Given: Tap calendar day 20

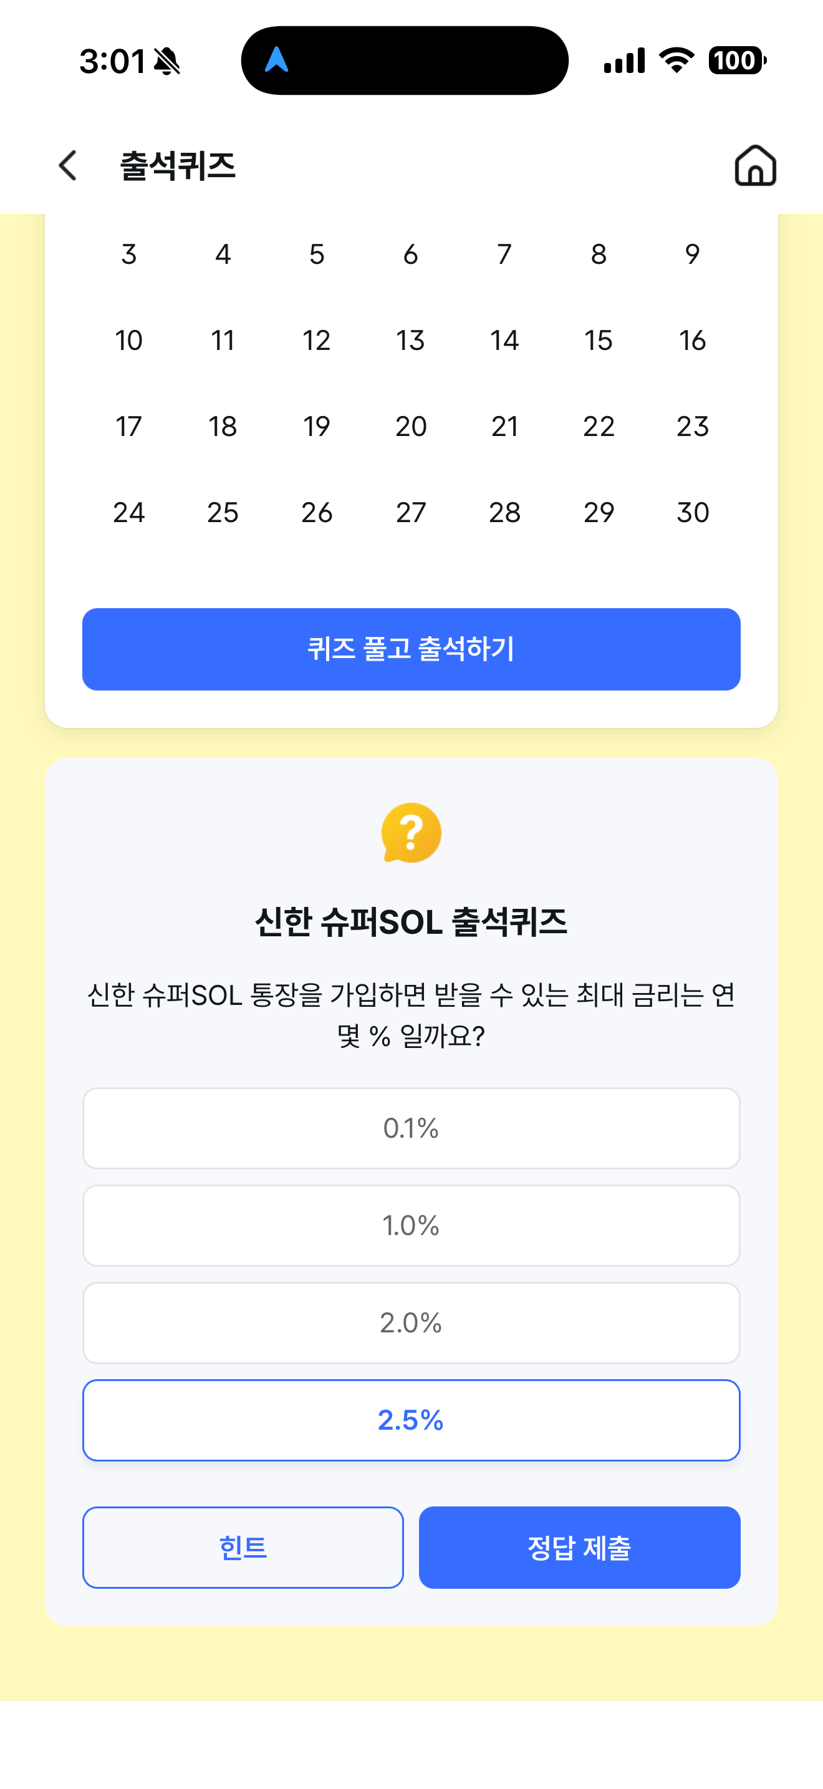Looking at the screenshot, I should click(411, 427).
